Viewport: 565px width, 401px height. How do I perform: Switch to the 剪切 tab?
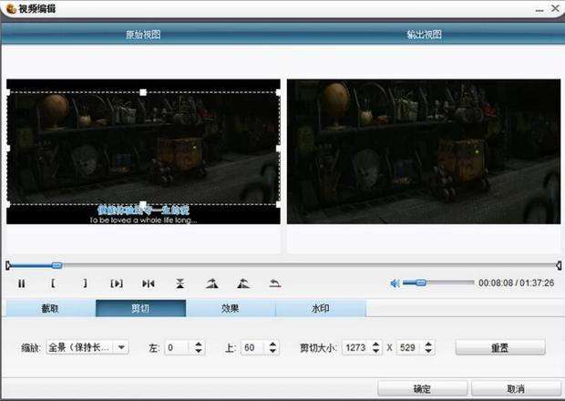click(x=141, y=308)
